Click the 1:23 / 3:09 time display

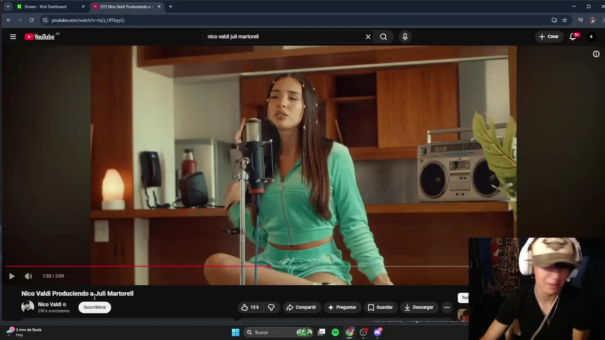[x=53, y=276]
